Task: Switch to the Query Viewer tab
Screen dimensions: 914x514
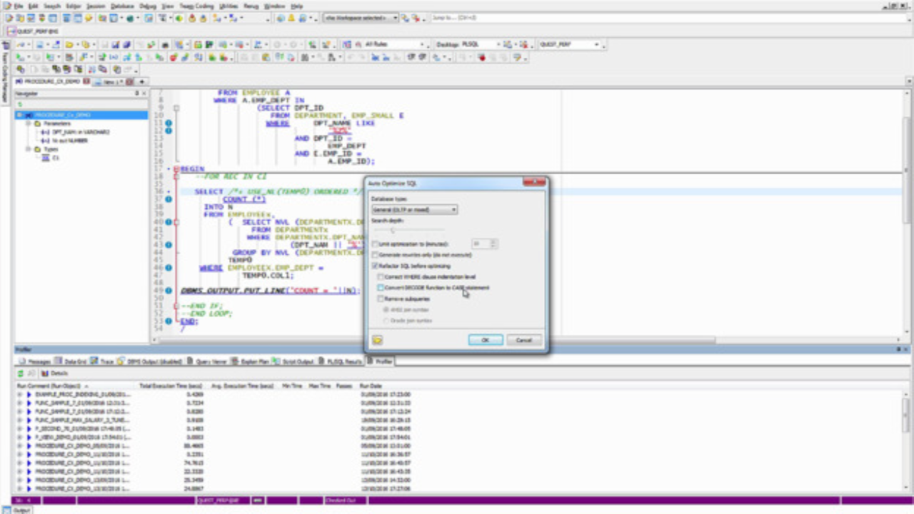Action: 208,362
